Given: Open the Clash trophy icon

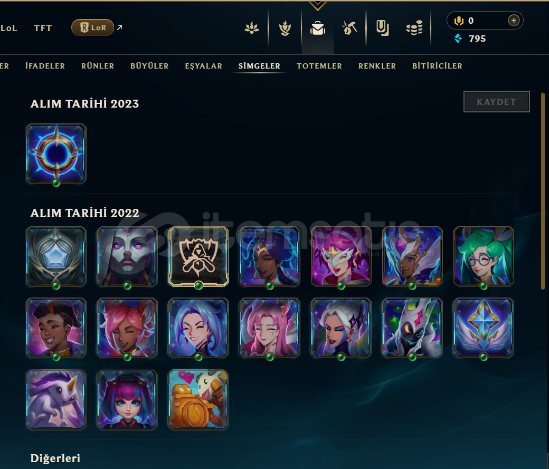Looking at the screenshot, I should click(x=285, y=28).
